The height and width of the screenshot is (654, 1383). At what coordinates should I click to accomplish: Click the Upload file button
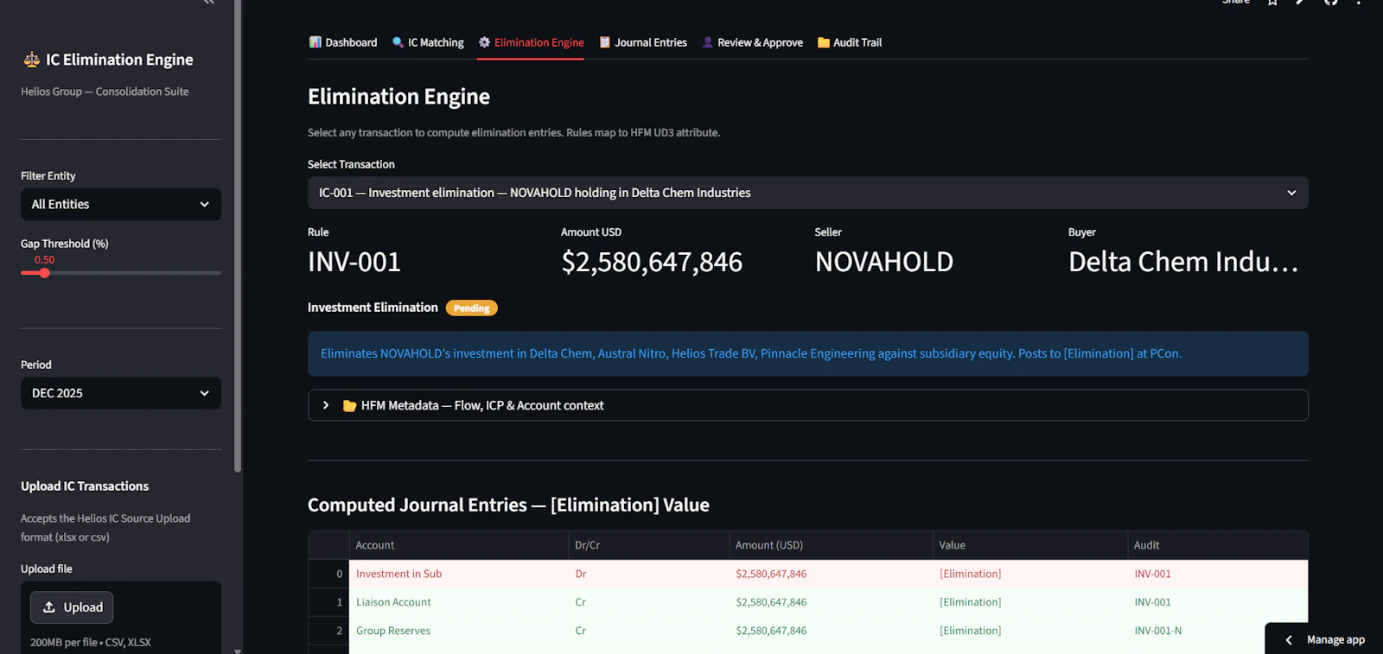tap(72, 607)
